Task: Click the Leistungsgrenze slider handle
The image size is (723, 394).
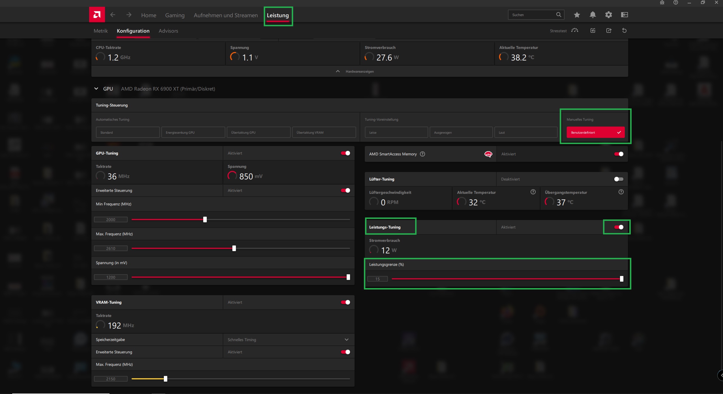Action: (621, 279)
